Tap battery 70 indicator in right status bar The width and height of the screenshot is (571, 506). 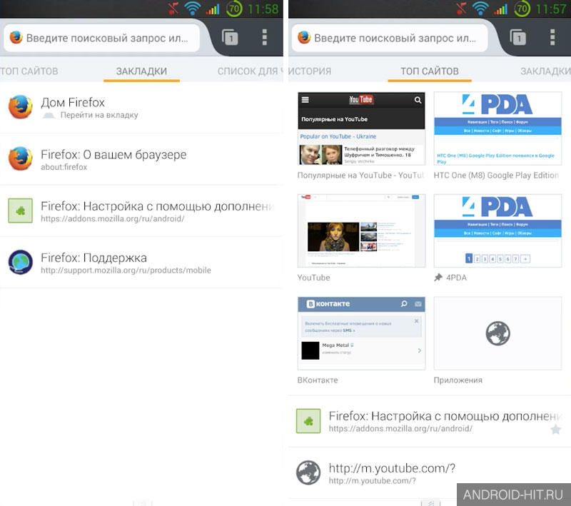[x=522, y=9]
